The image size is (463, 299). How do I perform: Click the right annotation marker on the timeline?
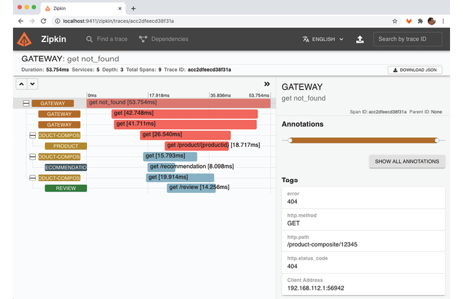click(437, 140)
